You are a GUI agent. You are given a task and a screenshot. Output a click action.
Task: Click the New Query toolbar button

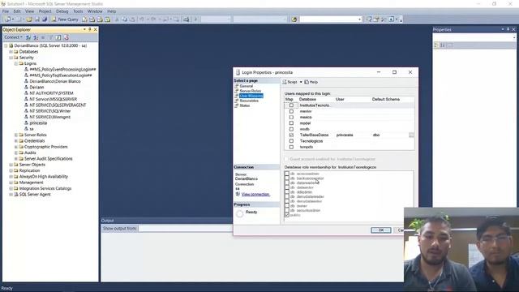[65, 19]
